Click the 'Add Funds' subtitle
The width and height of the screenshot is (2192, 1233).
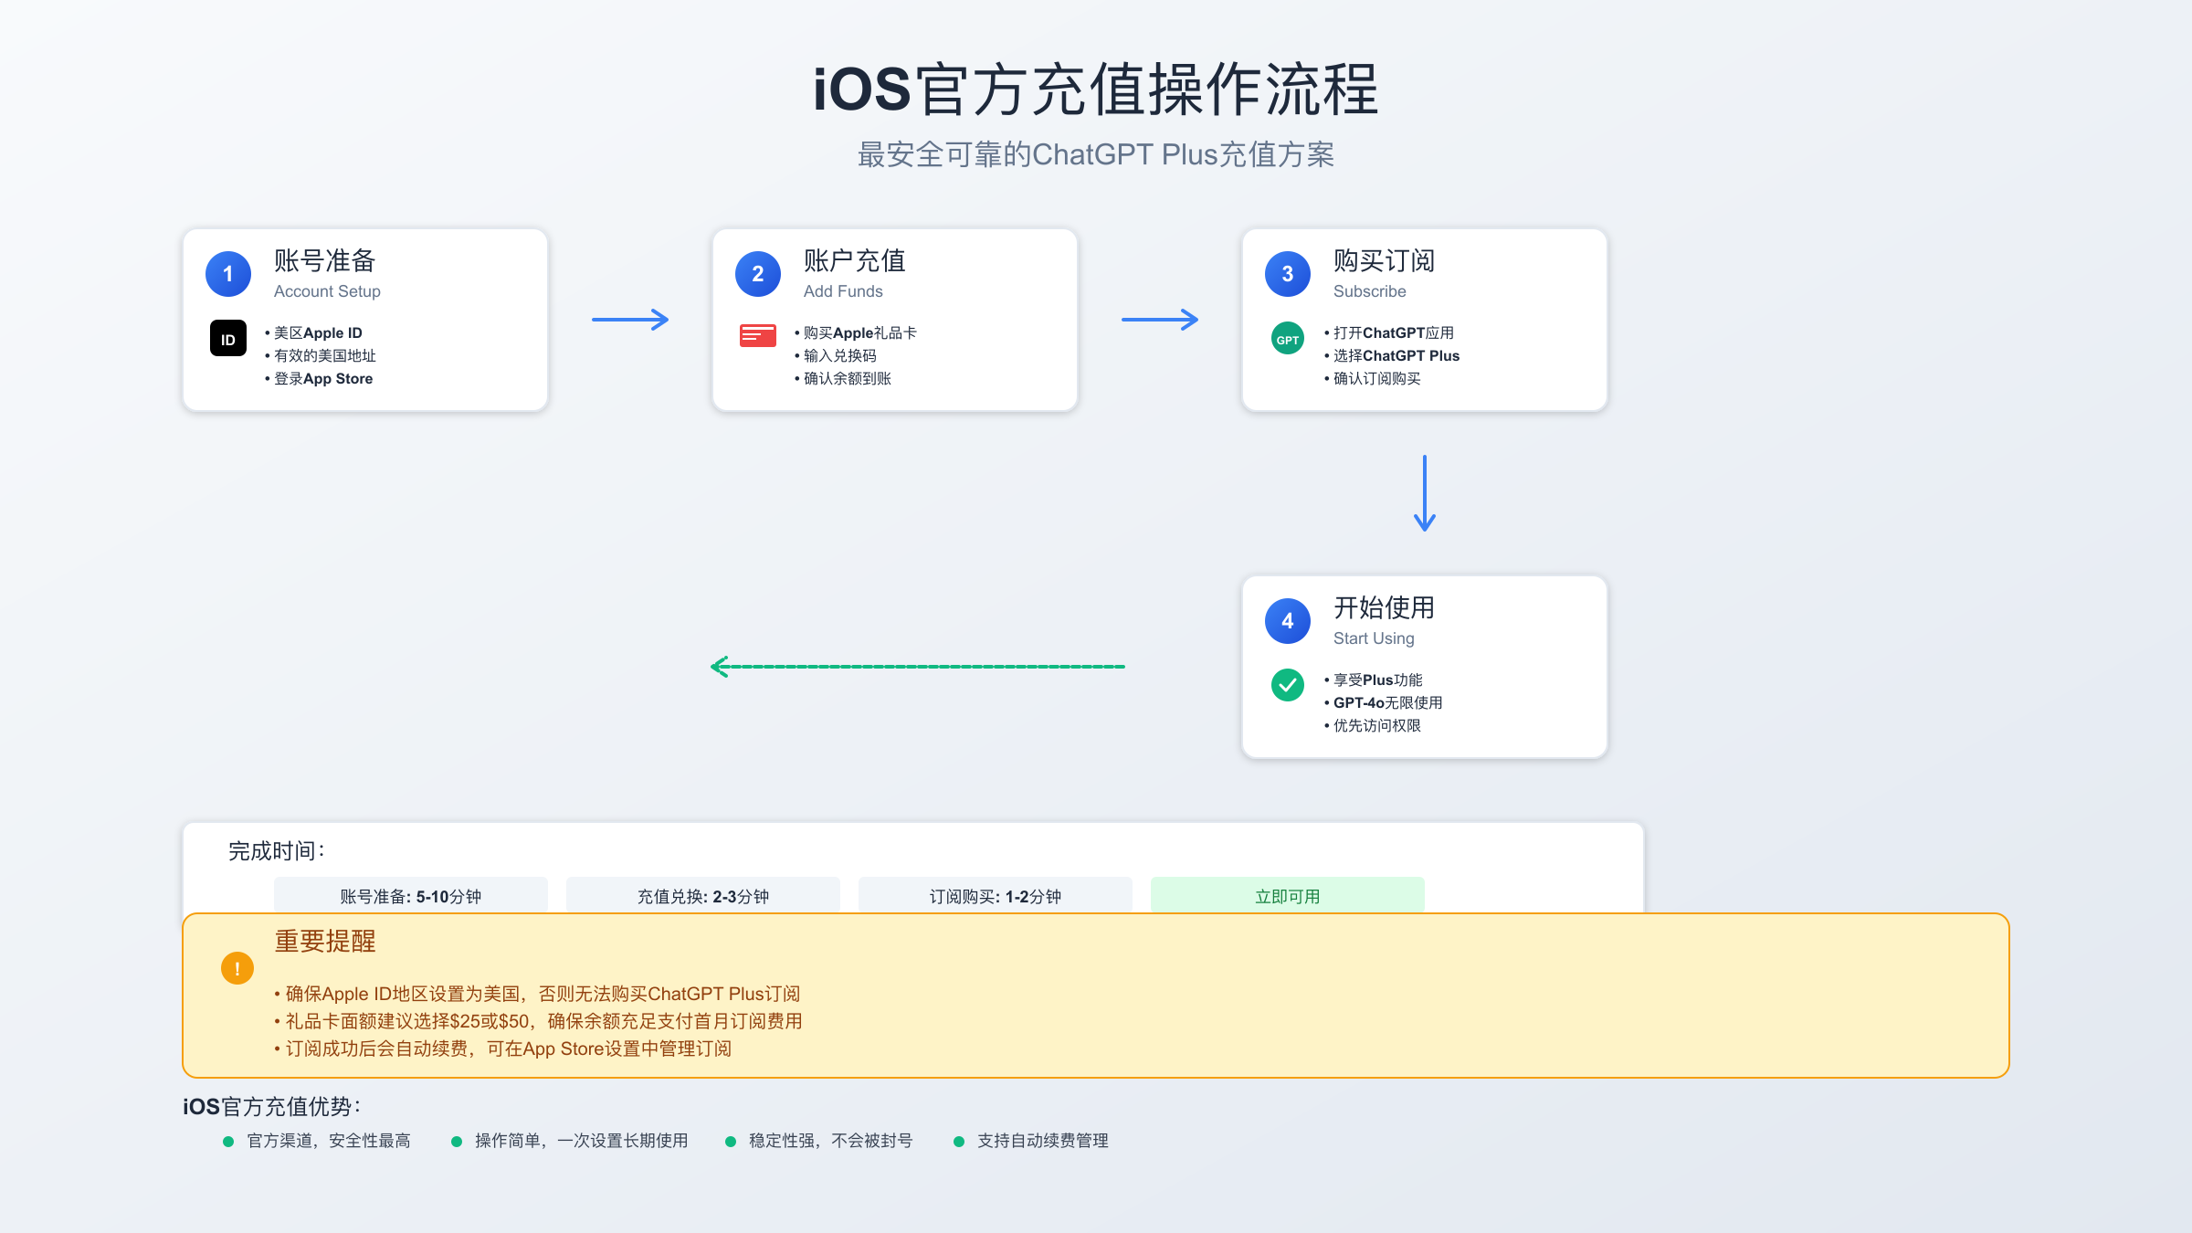(843, 291)
